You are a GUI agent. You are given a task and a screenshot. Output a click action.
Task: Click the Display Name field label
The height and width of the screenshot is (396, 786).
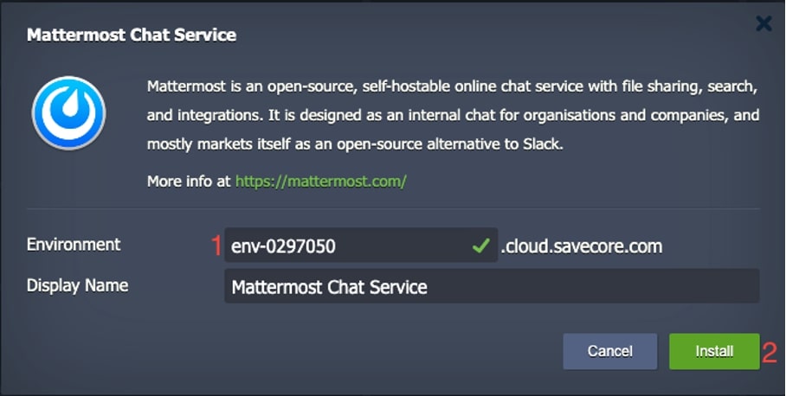pos(77,285)
